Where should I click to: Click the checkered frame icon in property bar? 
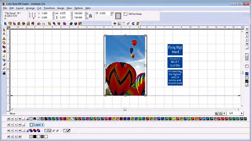[118, 16]
